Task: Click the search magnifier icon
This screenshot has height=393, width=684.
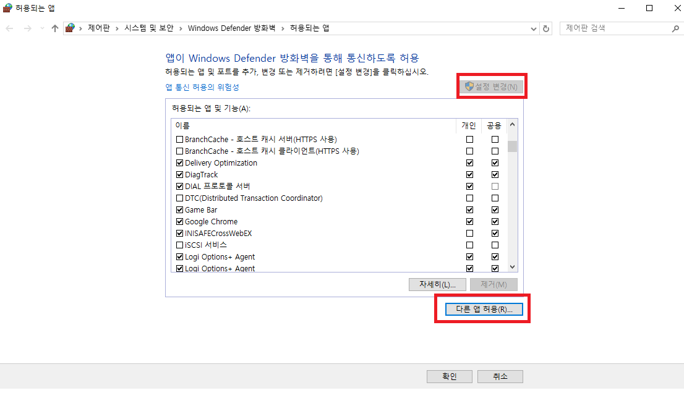Action: [675, 28]
